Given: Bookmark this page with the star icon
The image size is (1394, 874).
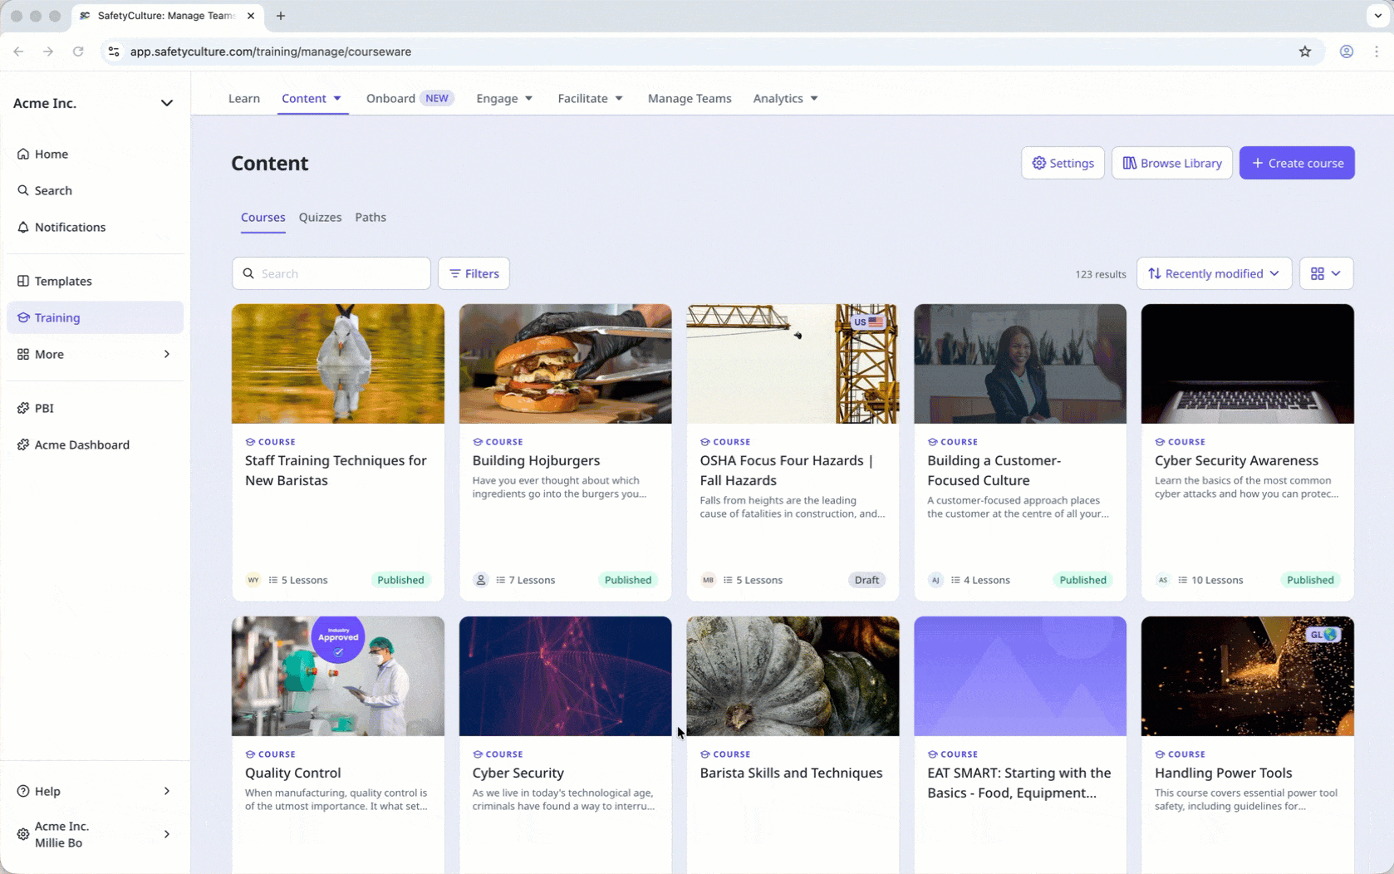Looking at the screenshot, I should tap(1305, 52).
